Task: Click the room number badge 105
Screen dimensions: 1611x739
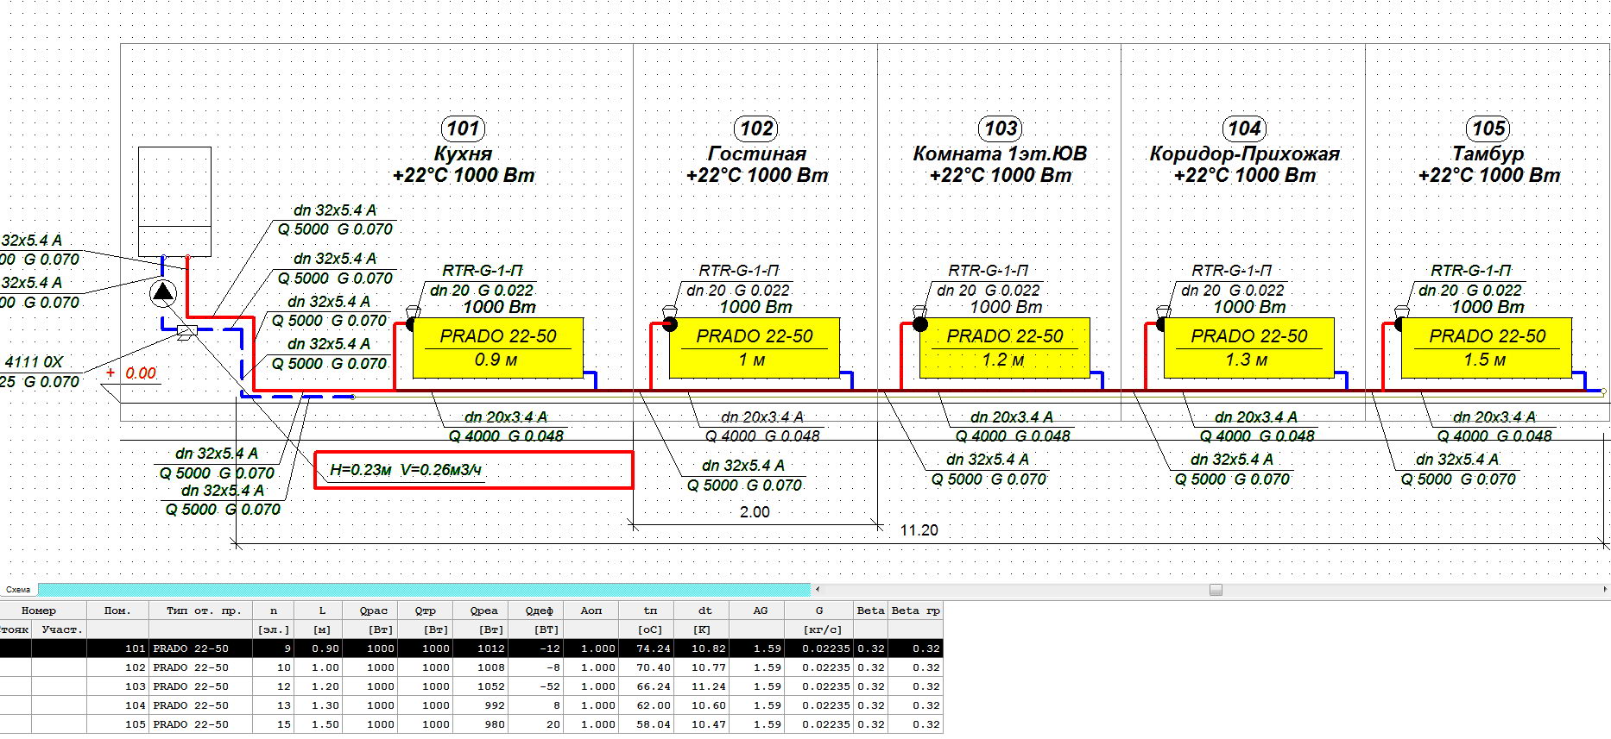Action: click(x=1488, y=128)
